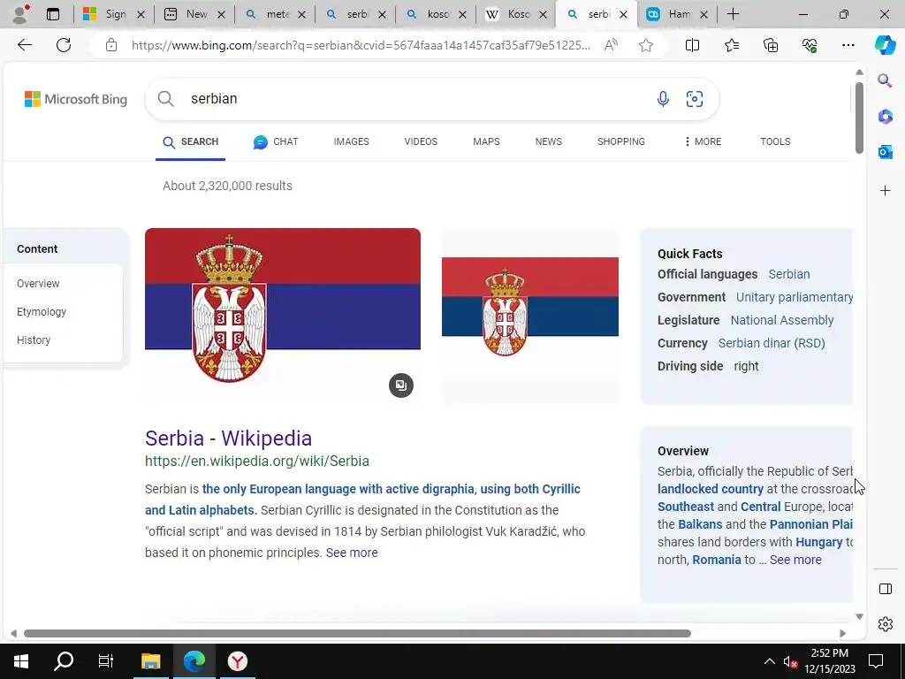905x679 pixels.
Task: Open smaller Serbian flag thumbnail
Action: pyautogui.click(x=530, y=316)
